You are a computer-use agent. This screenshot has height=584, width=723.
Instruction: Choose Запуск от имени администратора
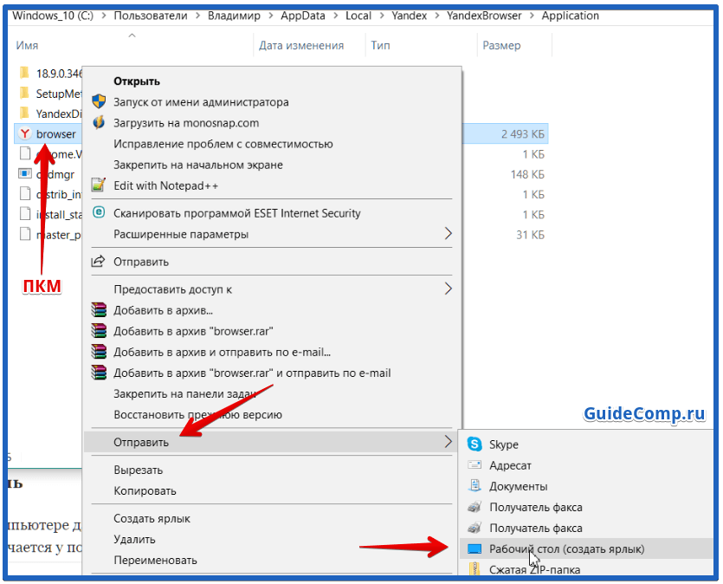point(272,102)
